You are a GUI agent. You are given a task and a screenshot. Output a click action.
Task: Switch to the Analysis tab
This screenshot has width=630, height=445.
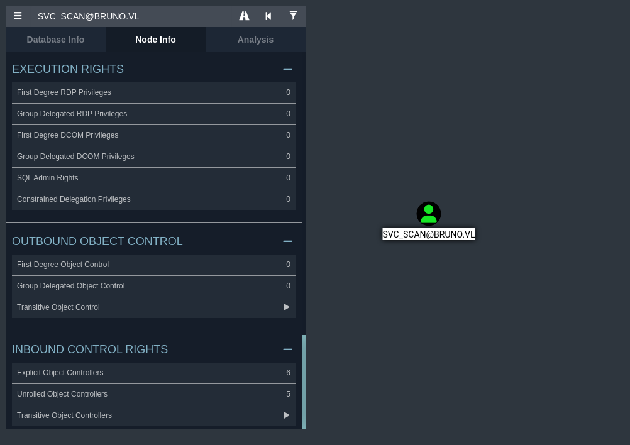click(255, 40)
